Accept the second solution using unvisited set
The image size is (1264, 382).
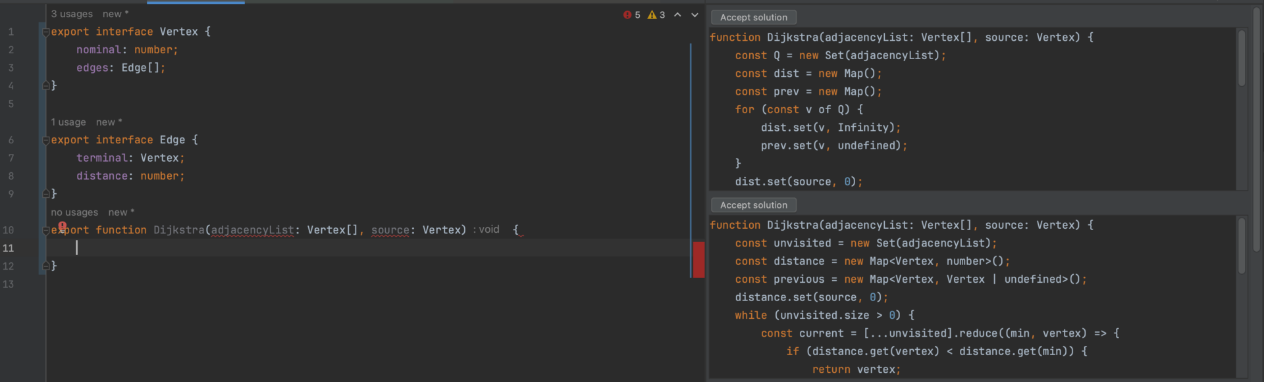pyautogui.click(x=753, y=205)
